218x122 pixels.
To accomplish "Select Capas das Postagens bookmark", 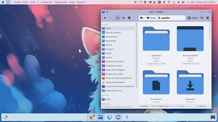I will click(x=118, y=70).
